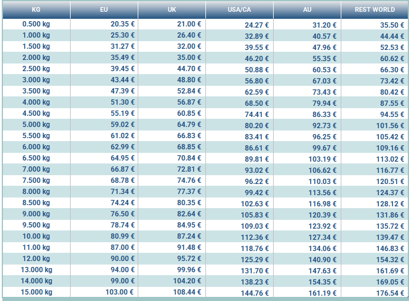Select the 1.500 kg weight cell
The height and width of the screenshot is (301, 409).
tap(36, 46)
